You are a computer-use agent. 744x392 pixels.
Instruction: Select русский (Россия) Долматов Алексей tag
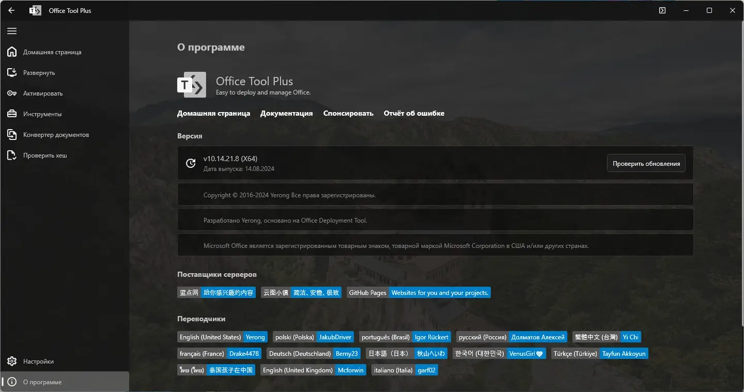[x=512, y=337]
